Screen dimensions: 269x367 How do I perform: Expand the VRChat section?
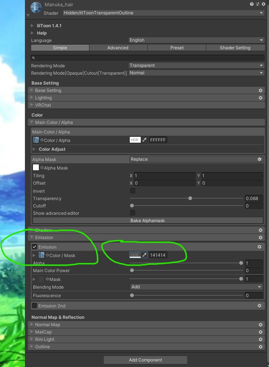point(147,105)
